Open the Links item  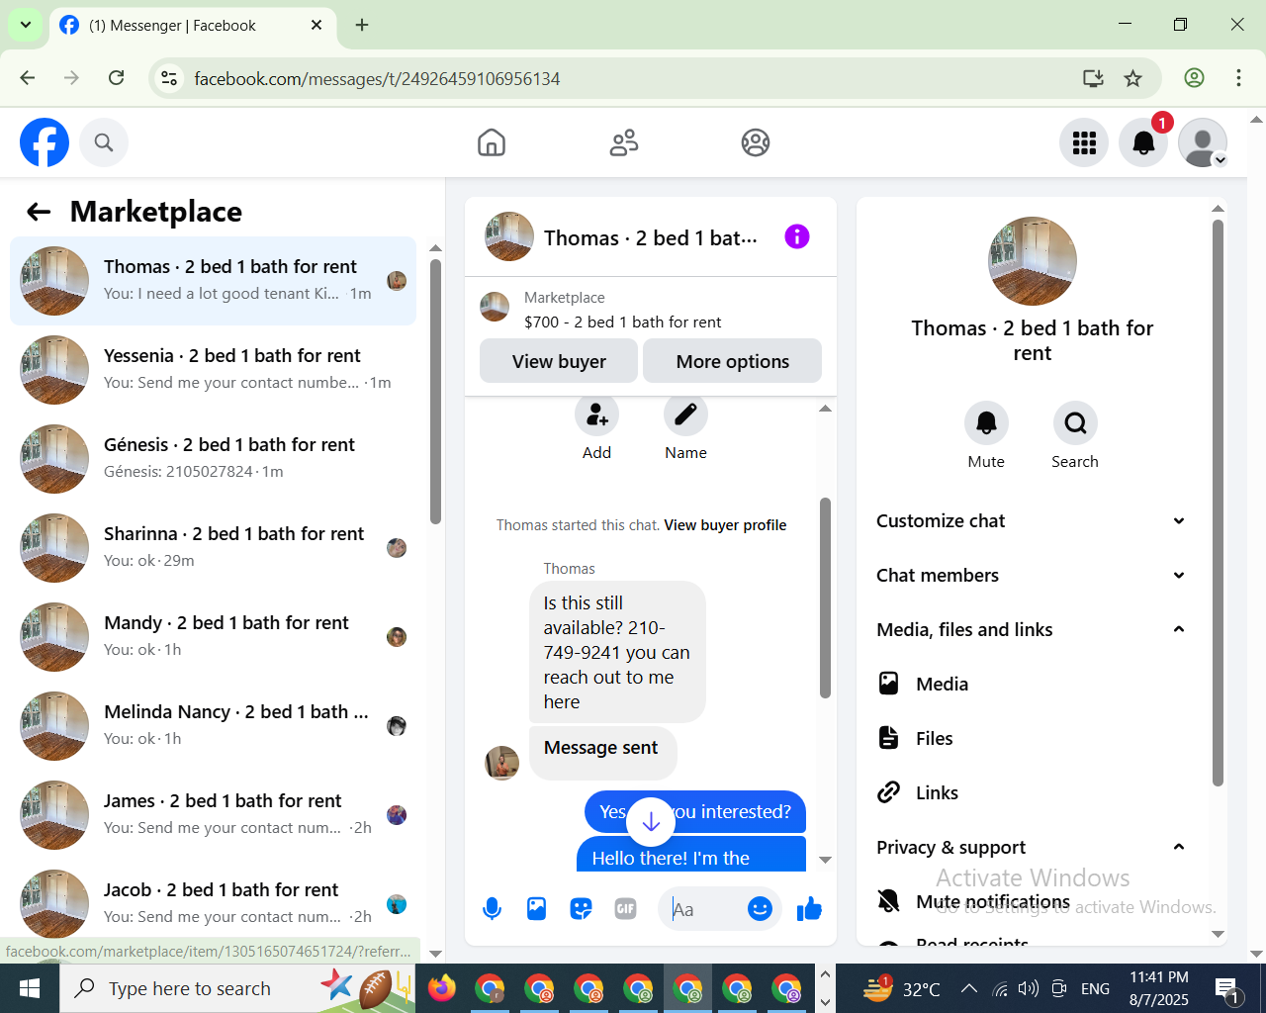click(x=1031, y=793)
